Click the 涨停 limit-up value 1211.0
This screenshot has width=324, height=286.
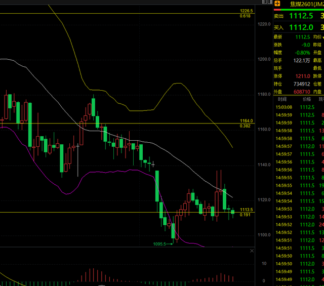302,76
